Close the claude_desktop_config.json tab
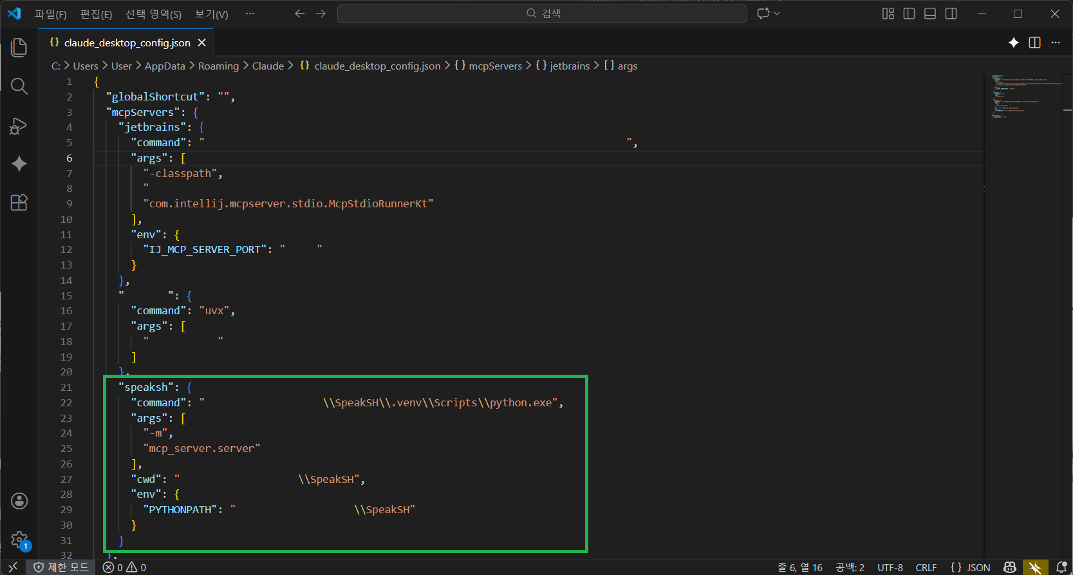Viewport: 1073px width, 575px height. pos(202,42)
